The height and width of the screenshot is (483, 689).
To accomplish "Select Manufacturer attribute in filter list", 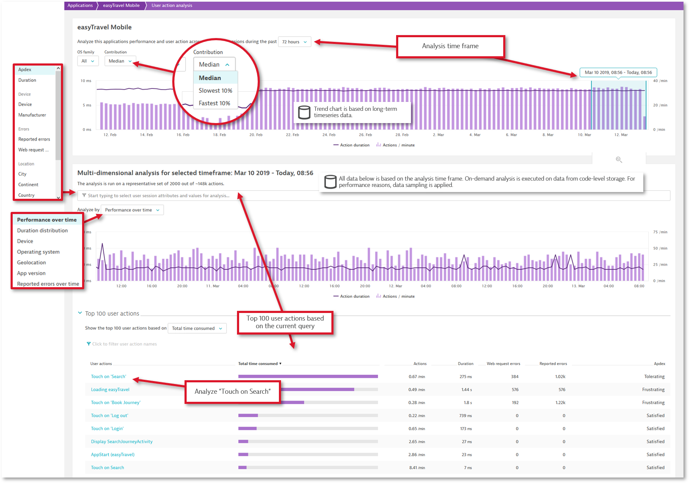I will pos(32,115).
